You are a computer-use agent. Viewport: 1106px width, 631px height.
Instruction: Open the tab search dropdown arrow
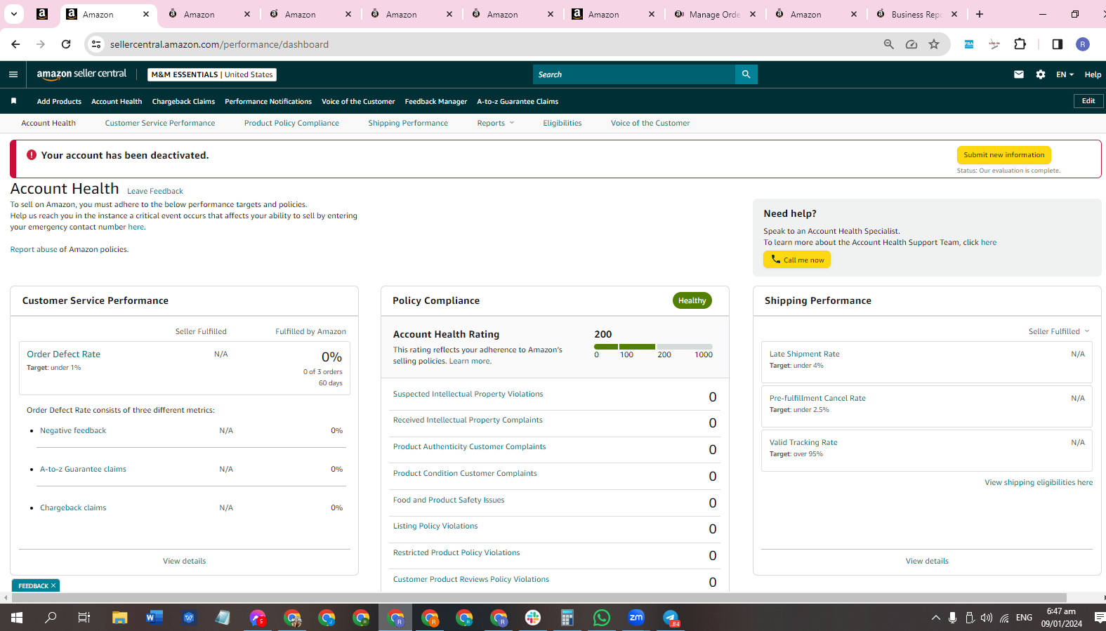click(x=14, y=14)
